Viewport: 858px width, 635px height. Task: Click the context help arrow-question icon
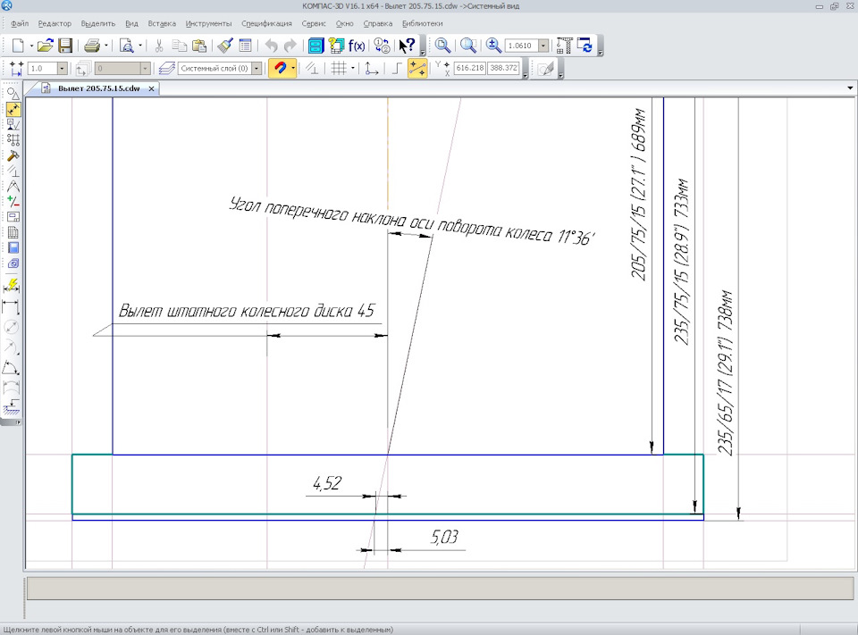[x=408, y=46]
